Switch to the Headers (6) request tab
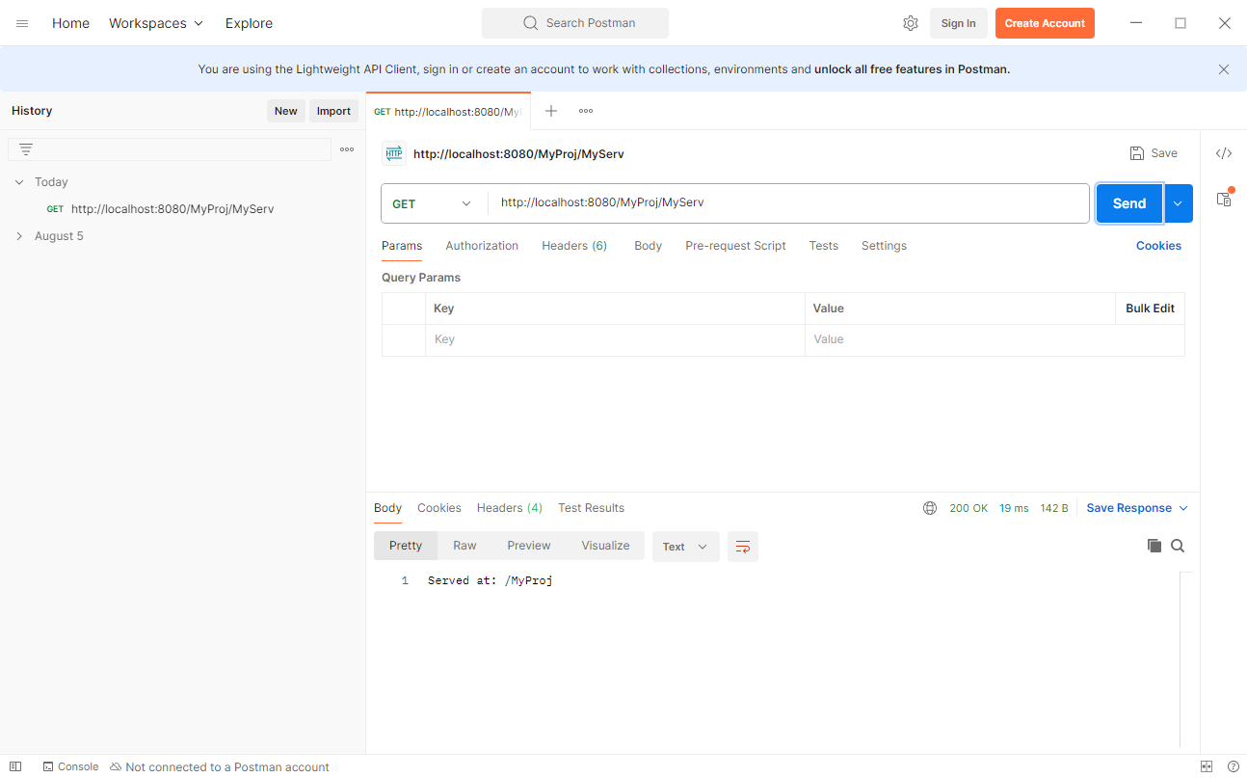The height and width of the screenshot is (778, 1247). click(x=574, y=246)
